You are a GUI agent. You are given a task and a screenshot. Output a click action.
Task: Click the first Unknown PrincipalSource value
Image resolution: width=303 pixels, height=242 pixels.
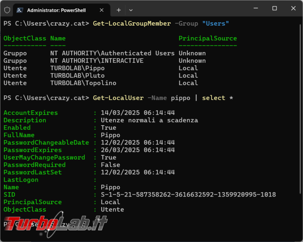click(192, 53)
